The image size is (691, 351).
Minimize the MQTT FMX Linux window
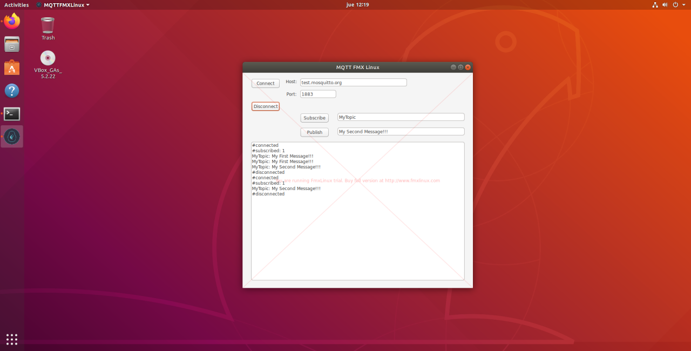click(453, 67)
